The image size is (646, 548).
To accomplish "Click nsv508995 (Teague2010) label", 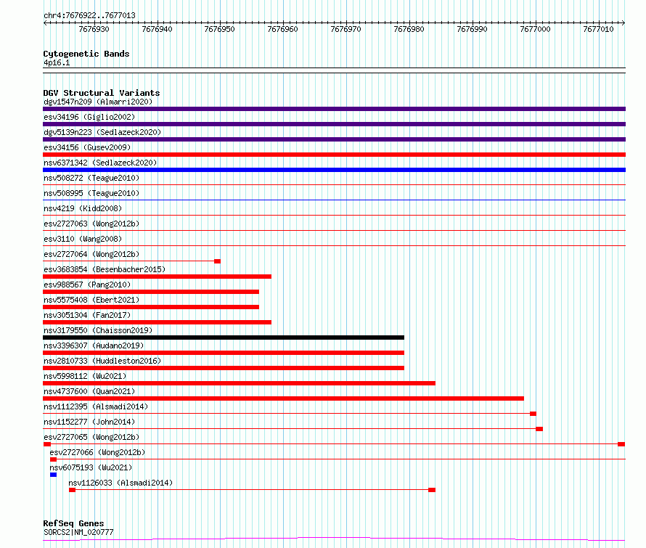I will pos(91,193).
